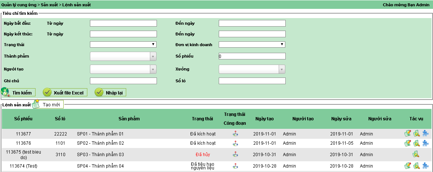Click the Người sửa column header
This screenshot has height=172, width=433.
pos(380,119)
